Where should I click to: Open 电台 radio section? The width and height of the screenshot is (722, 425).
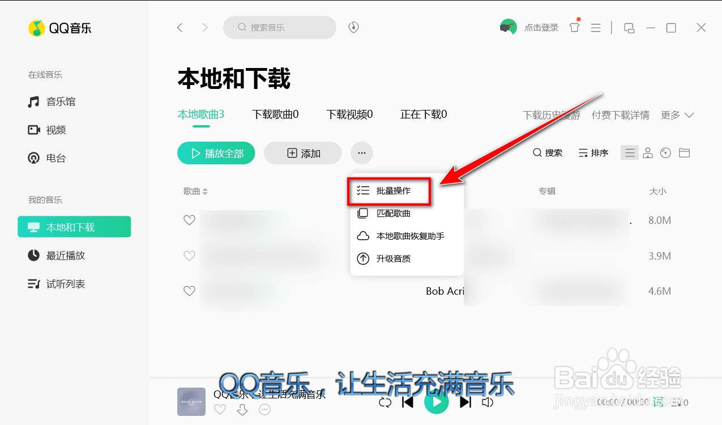pos(47,159)
